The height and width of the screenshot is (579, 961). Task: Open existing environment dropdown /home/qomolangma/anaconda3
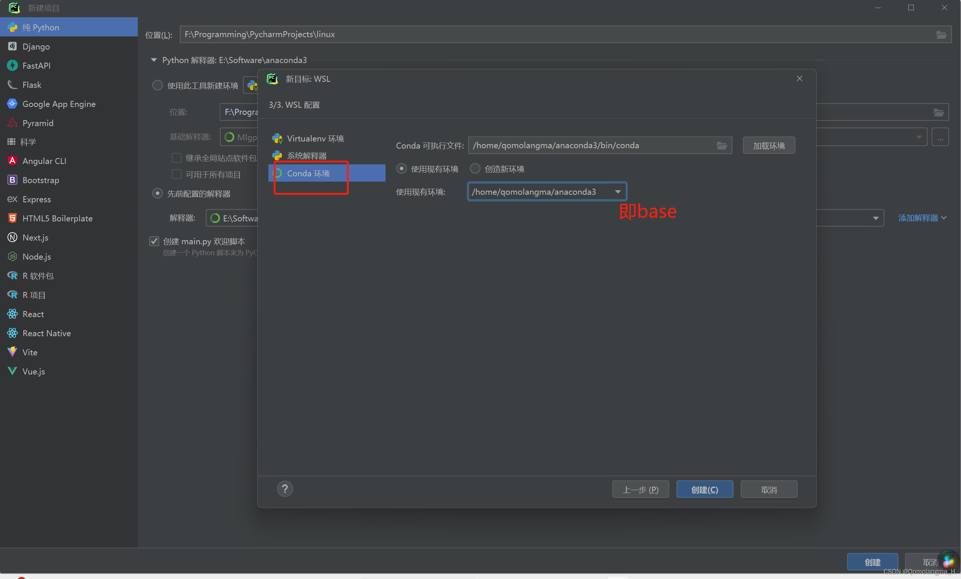[547, 192]
